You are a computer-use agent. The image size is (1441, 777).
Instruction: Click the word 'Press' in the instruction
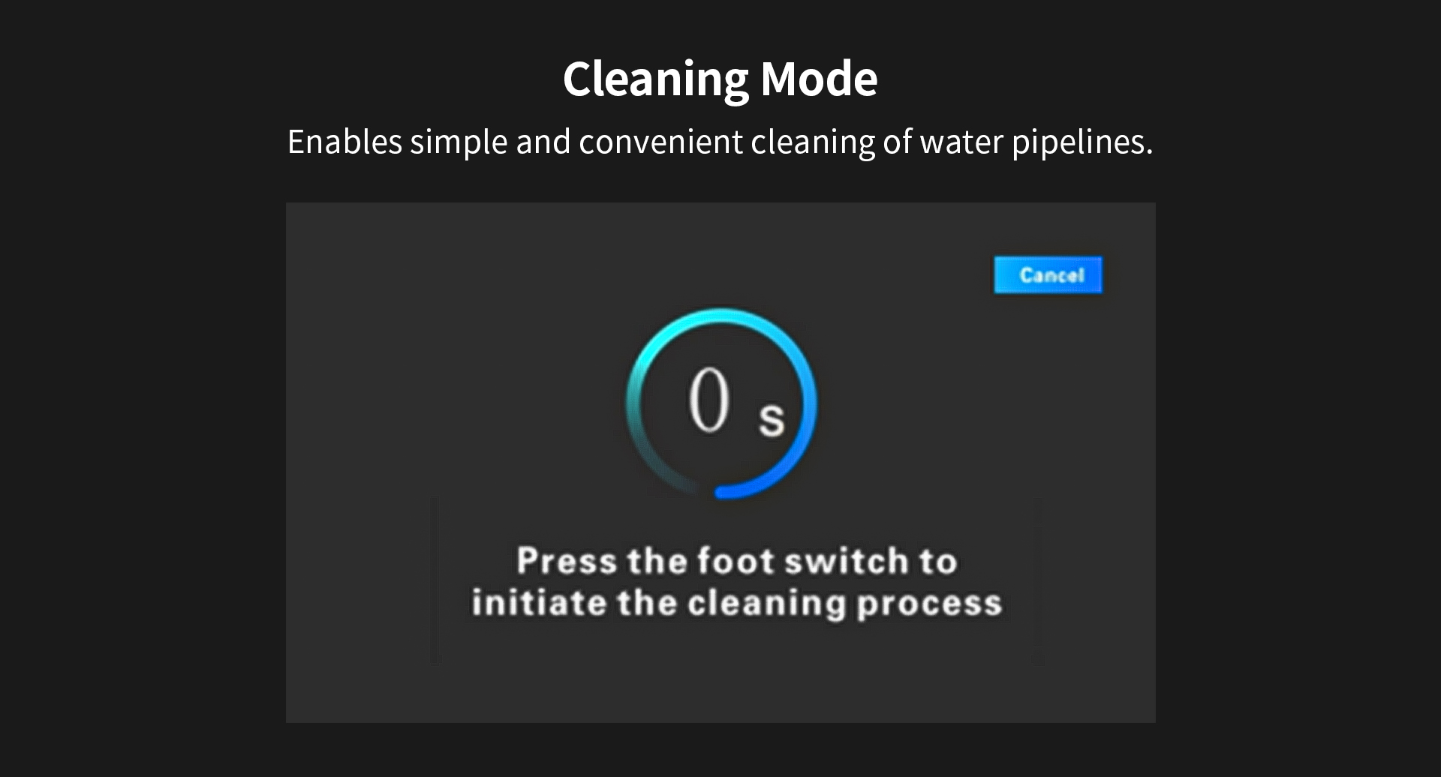pyautogui.click(x=566, y=561)
